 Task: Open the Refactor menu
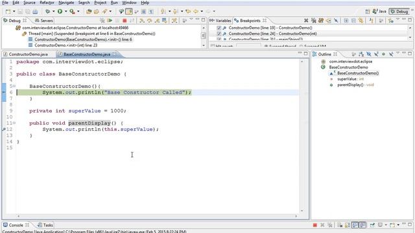tap(47, 3)
